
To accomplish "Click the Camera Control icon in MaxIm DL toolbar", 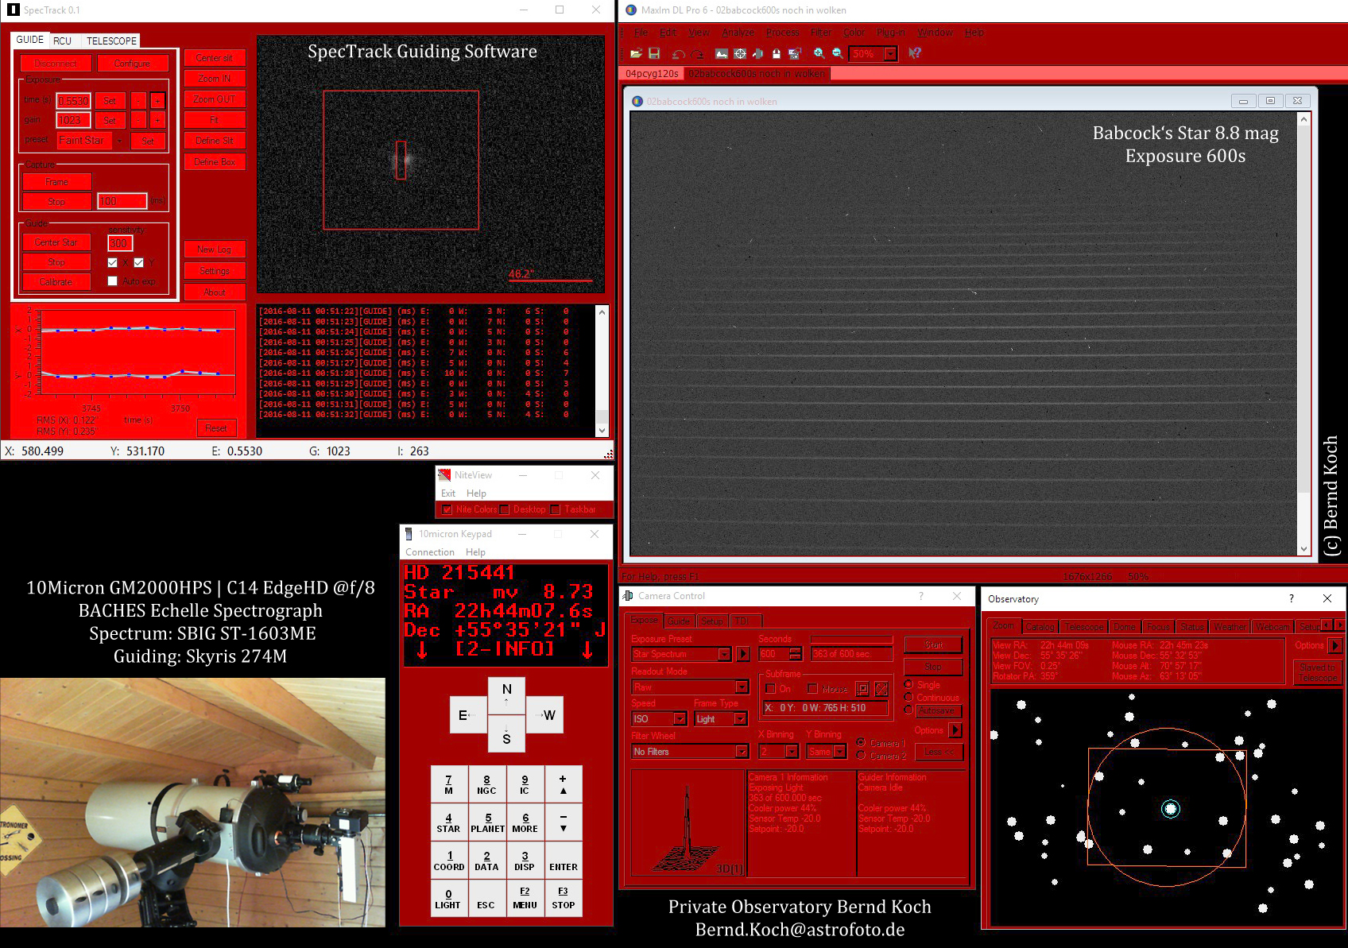I will pos(758,53).
